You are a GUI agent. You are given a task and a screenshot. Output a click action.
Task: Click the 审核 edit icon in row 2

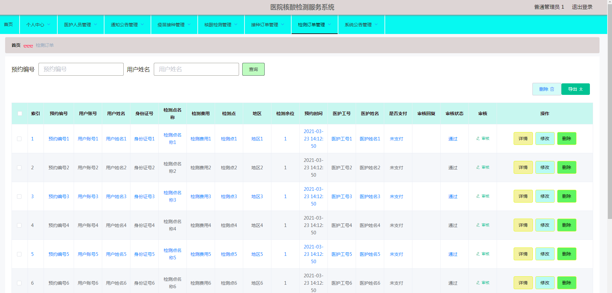(478, 167)
